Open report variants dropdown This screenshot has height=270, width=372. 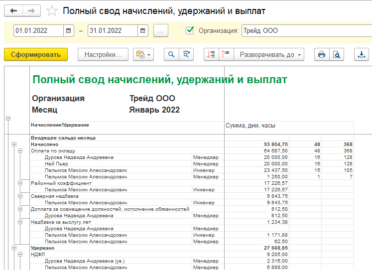[x=143, y=54]
